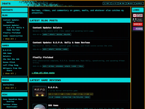Click the LINKS panel header
The image size is (145, 109).
tap(138, 10)
